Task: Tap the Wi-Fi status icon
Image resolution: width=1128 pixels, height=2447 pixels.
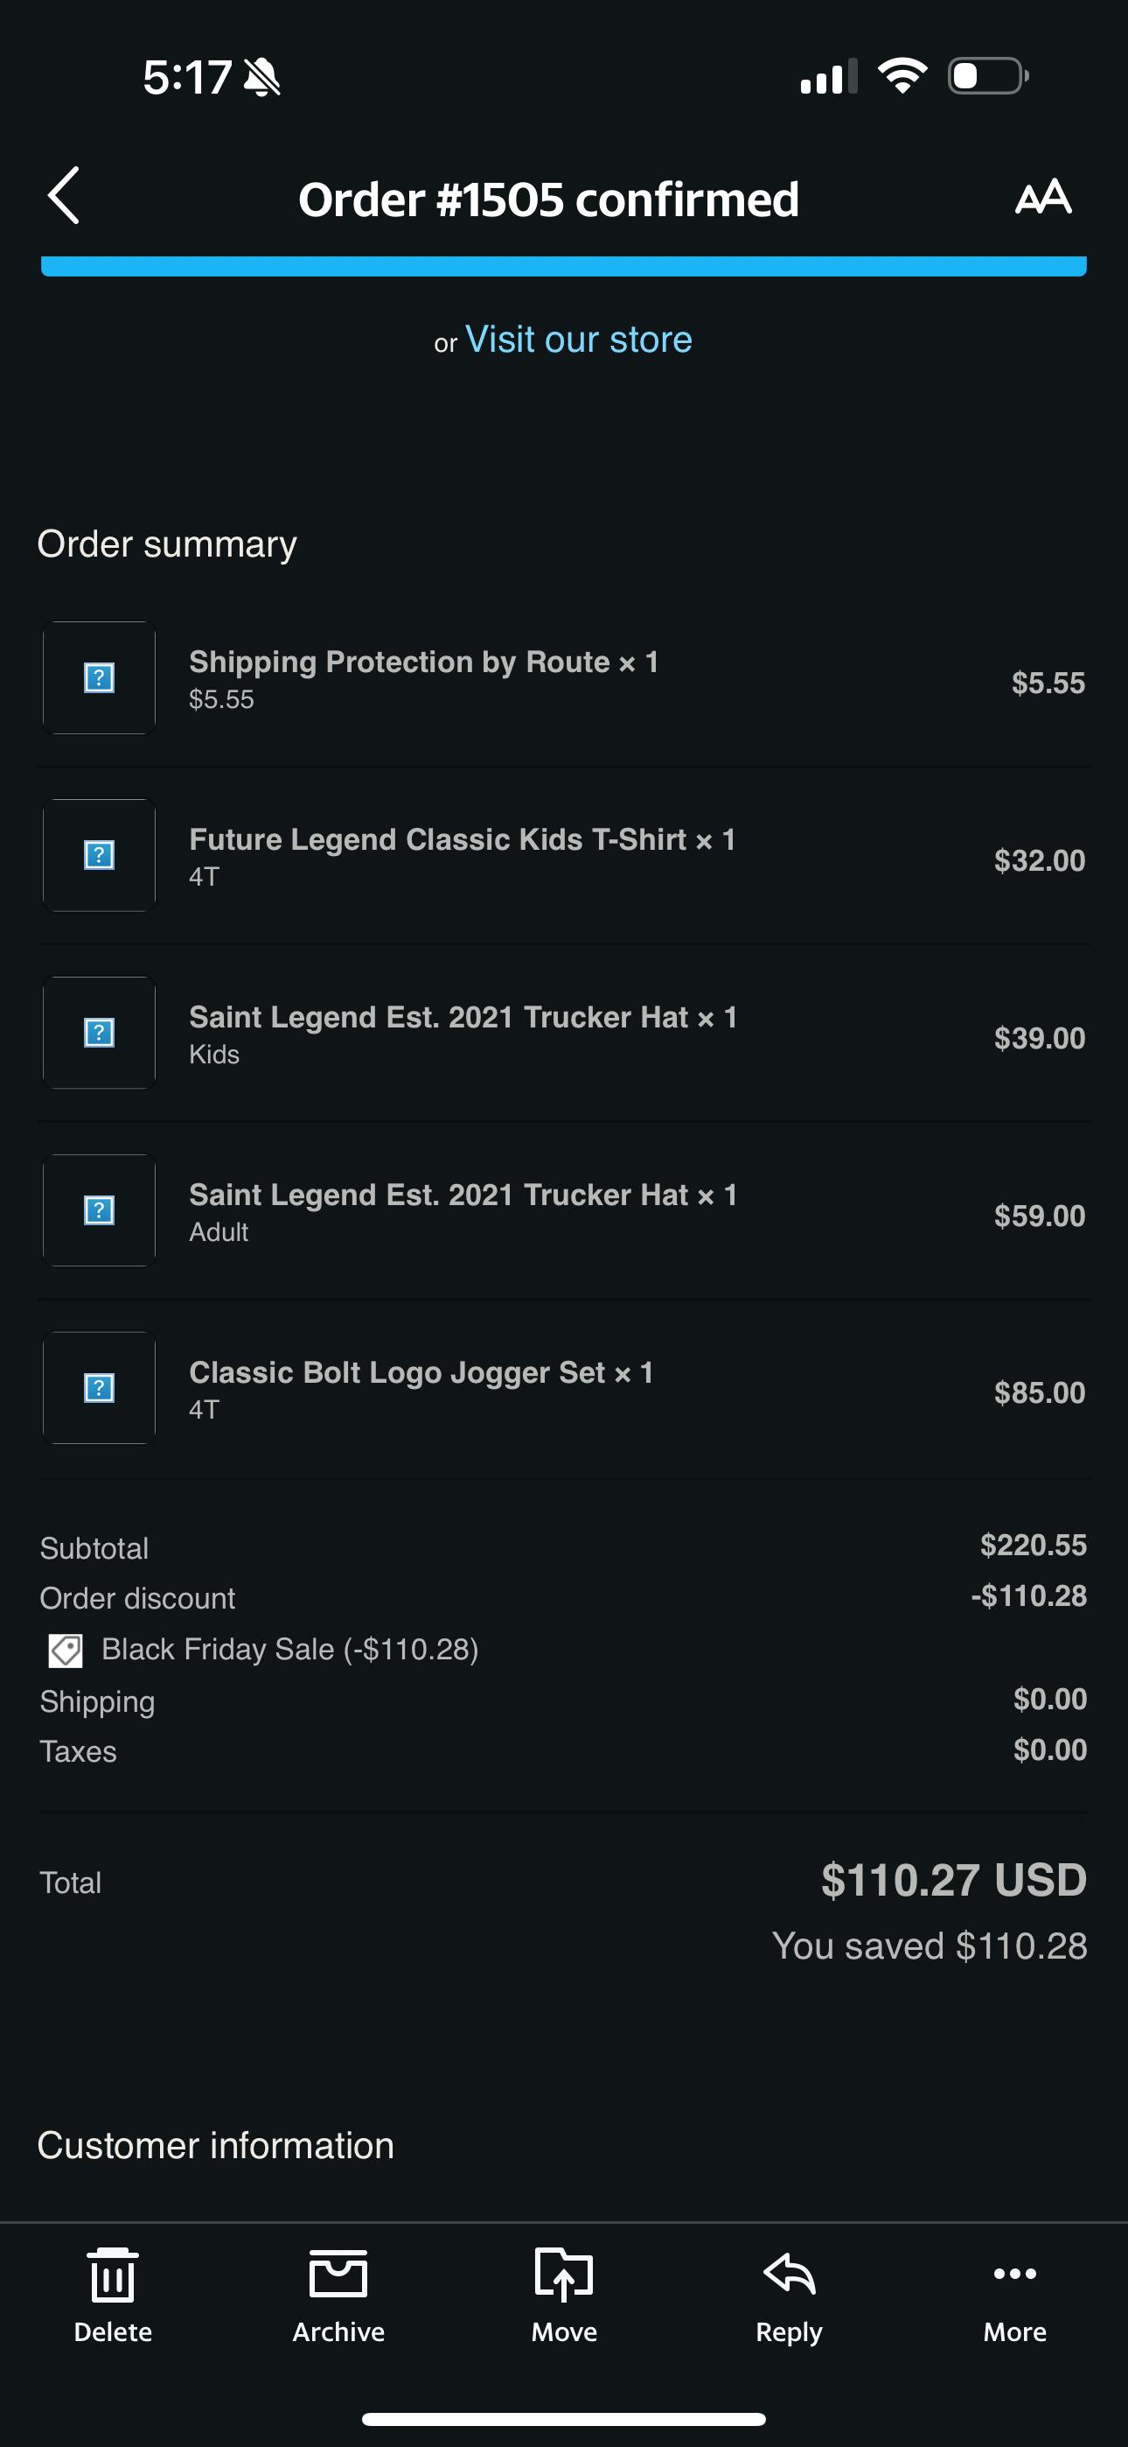Action: click(902, 76)
